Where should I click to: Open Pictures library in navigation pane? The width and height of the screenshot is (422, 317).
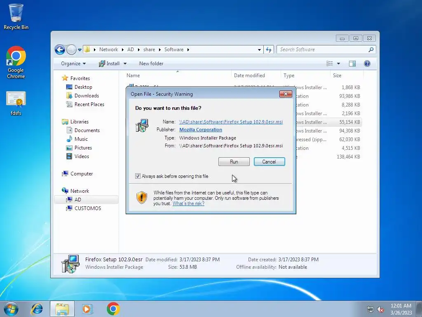(83, 148)
